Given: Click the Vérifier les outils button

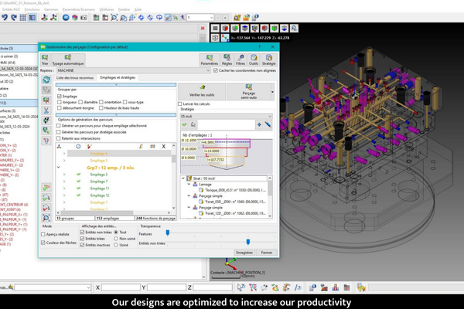Looking at the screenshot, I should [x=202, y=91].
